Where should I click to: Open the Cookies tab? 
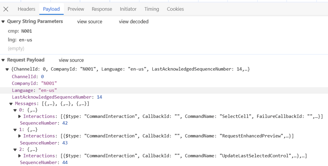pos(175,9)
